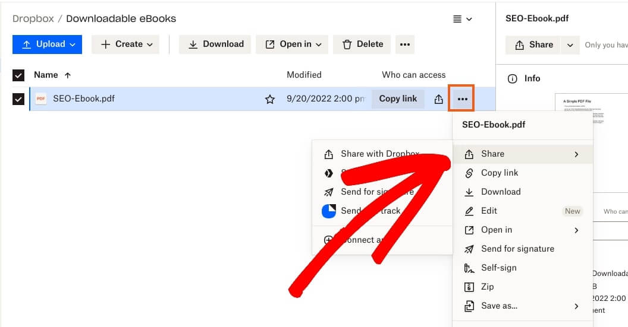
Task: Click the Downloadable eBooks breadcrumb
Action: (x=121, y=19)
